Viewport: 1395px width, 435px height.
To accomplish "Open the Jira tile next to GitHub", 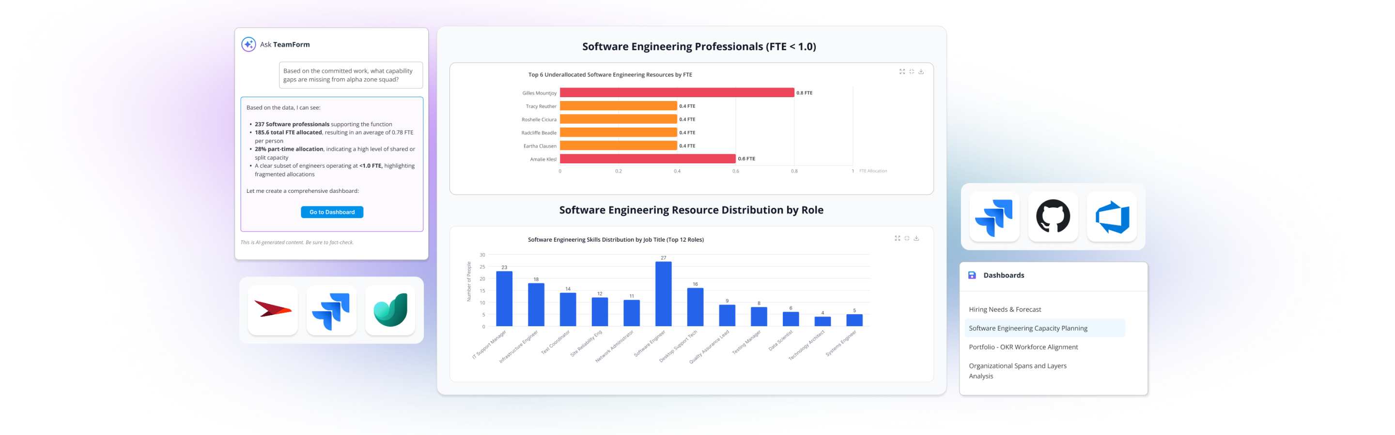I will 994,217.
